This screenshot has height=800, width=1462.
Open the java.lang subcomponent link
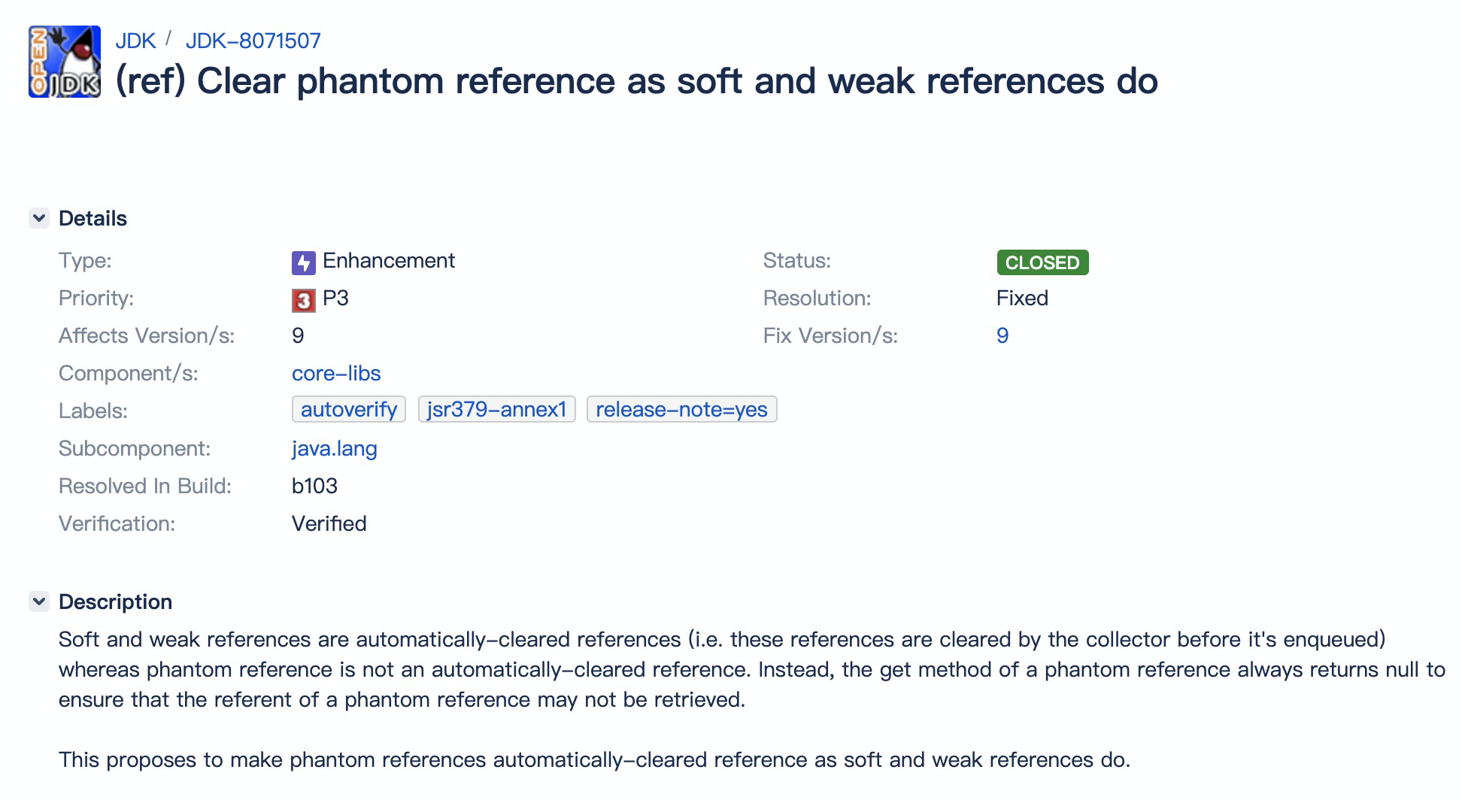tap(334, 448)
